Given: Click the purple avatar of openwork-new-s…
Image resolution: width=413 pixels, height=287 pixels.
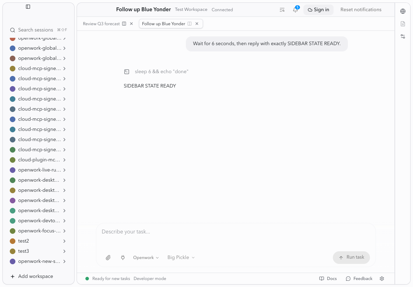Looking at the screenshot, I should coord(12,261).
